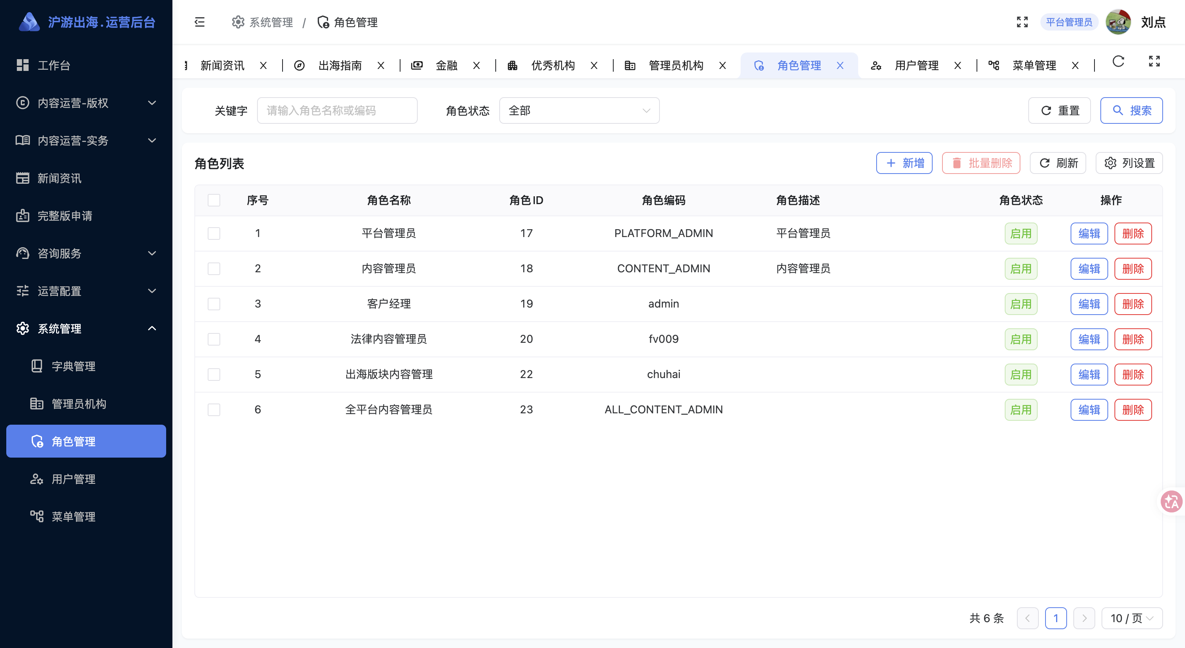Check the row for 平台管理员

[214, 233]
